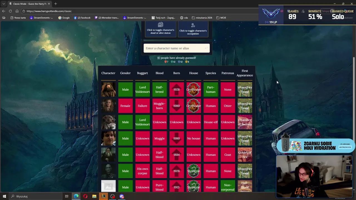The height and width of the screenshot is (200, 356).
Task: Click the blank placeholder portrait in last row
Action: (108, 186)
